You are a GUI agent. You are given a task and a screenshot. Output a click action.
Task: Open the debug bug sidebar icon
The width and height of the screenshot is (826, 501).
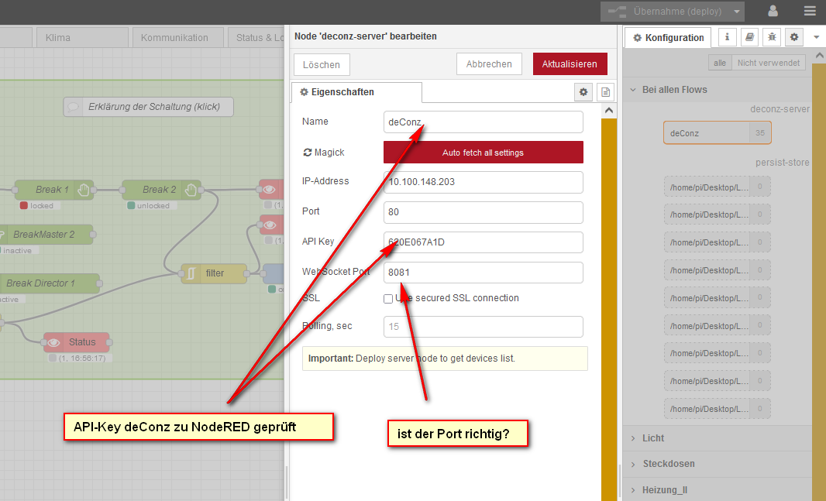(x=772, y=36)
